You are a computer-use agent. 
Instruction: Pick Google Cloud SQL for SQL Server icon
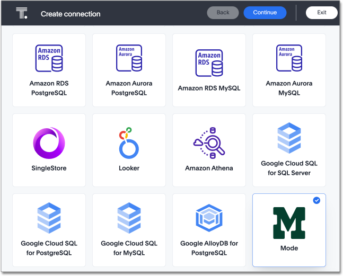(289, 138)
